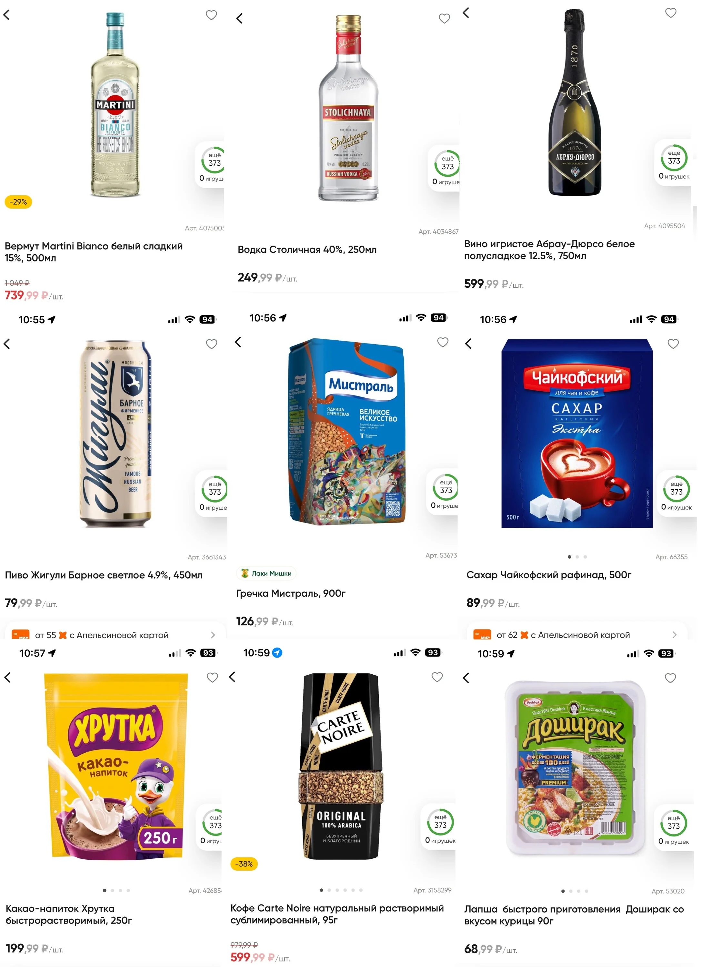701x967 pixels.
Task: Open the 'Лаки Мишки' promo tag
Action: pos(266,573)
